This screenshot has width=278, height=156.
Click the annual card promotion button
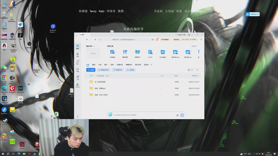click(165, 40)
